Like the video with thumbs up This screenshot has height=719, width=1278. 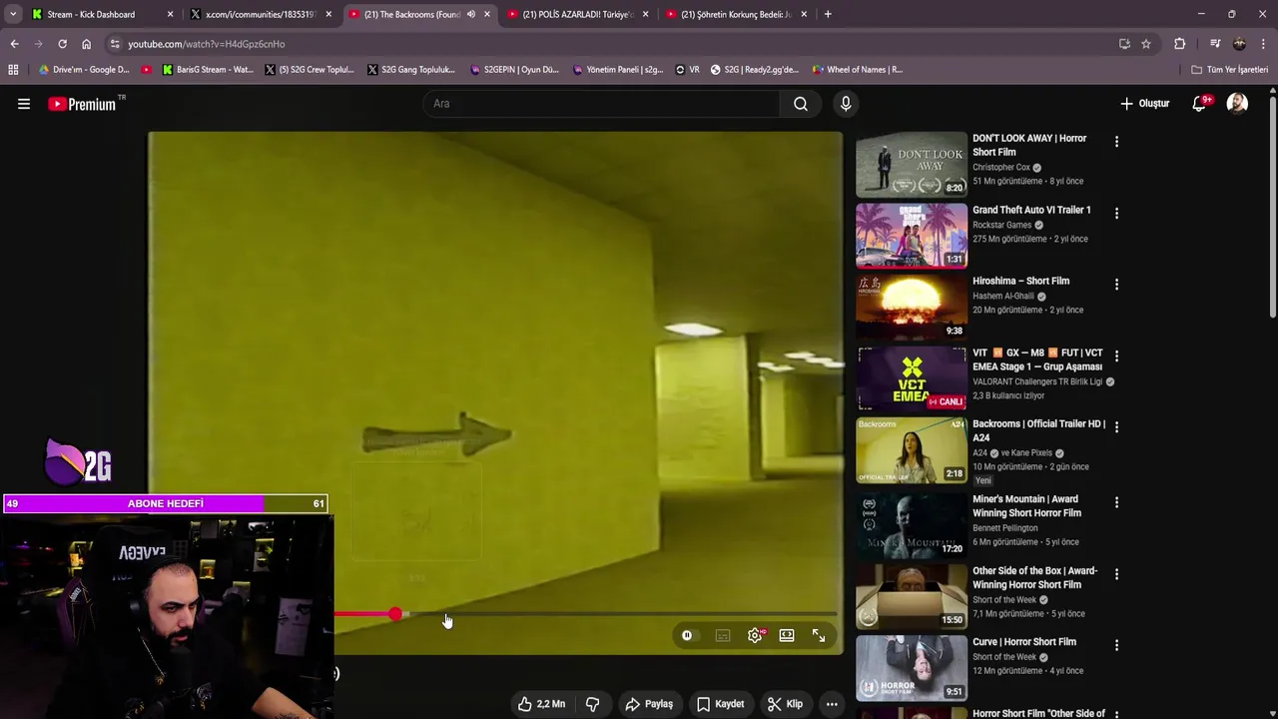541,704
